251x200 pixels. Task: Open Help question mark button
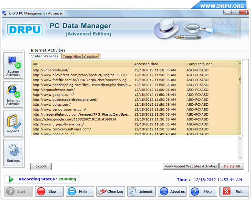coord(203,191)
